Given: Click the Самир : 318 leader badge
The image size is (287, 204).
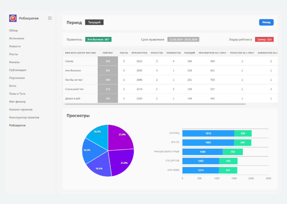Looking at the screenshot, I should [264, 40].
